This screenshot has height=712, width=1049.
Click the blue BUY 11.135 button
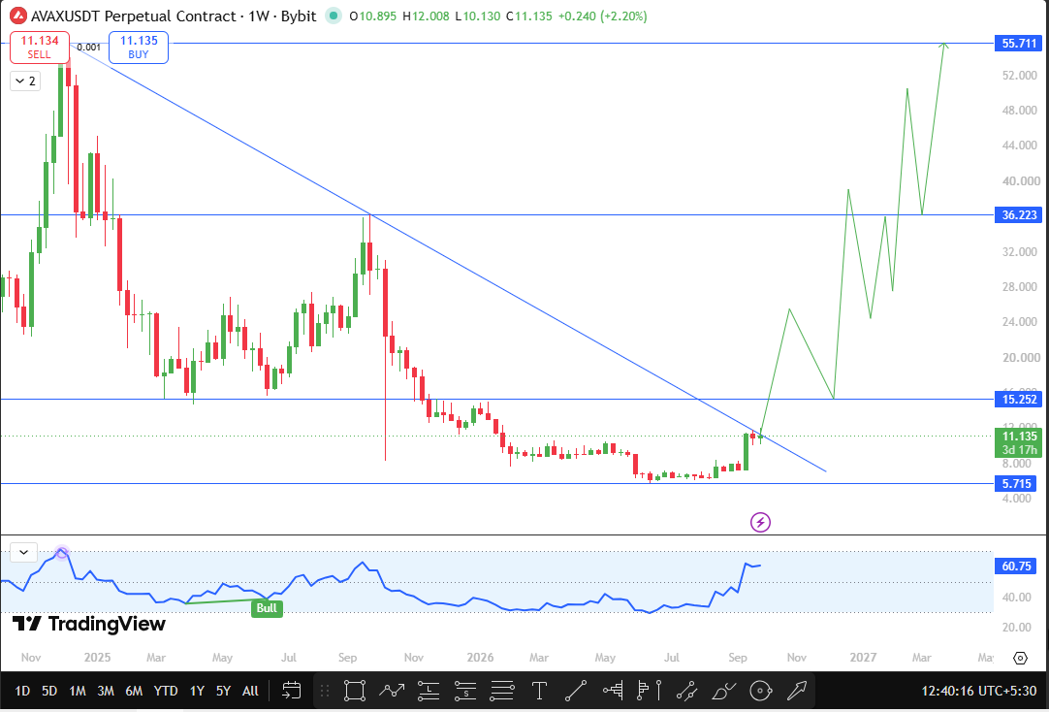coord(139,48)
